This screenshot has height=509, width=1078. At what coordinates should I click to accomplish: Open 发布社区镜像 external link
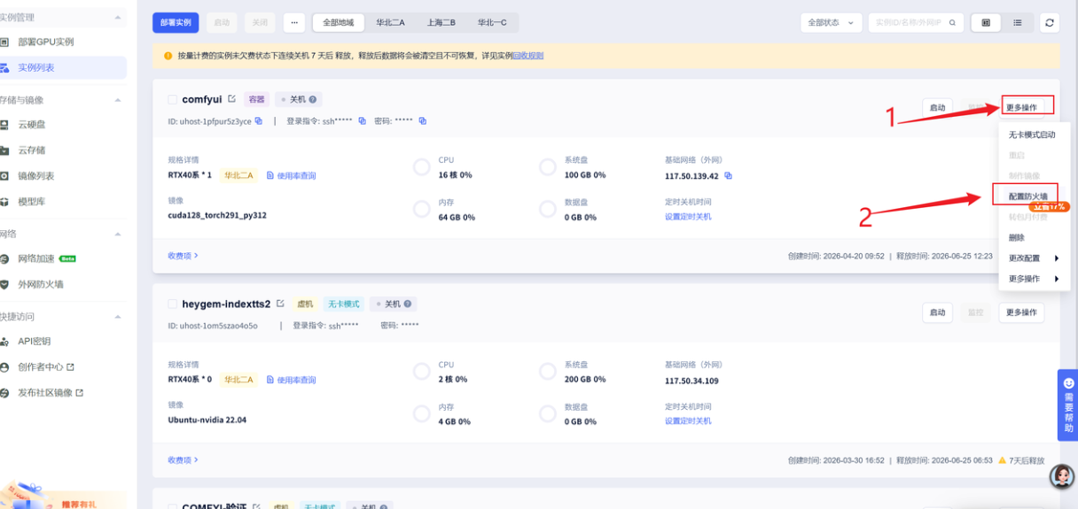51,392
